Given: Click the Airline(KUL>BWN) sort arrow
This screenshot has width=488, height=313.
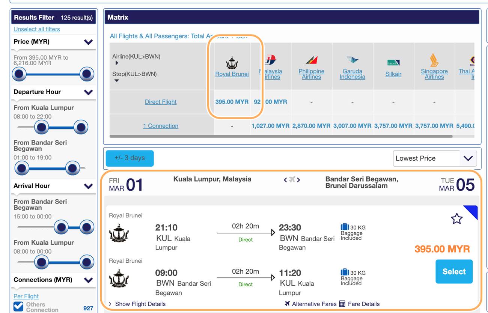Looking at the screenshot, I should click(117, 63).
